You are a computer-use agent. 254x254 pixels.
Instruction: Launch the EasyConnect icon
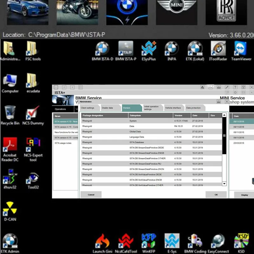point(218,243)
